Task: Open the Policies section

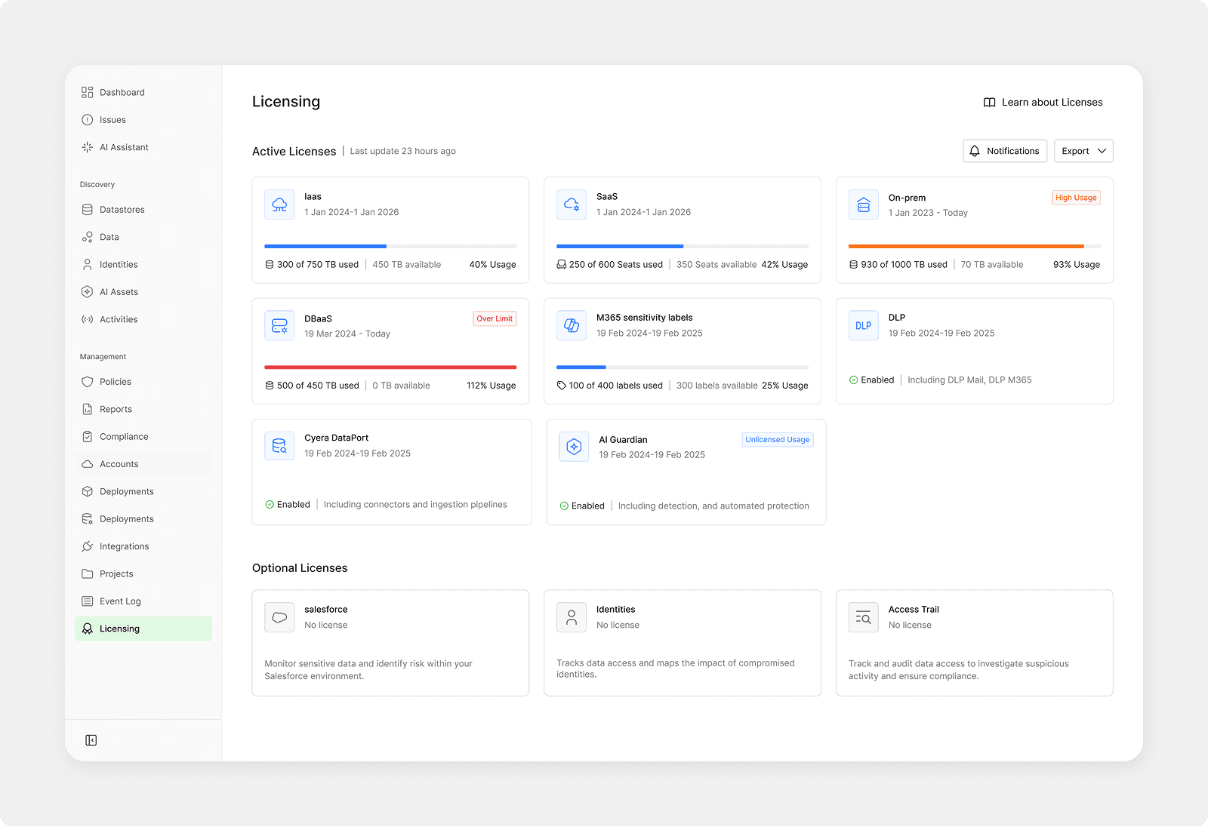Action: [115, 381]
